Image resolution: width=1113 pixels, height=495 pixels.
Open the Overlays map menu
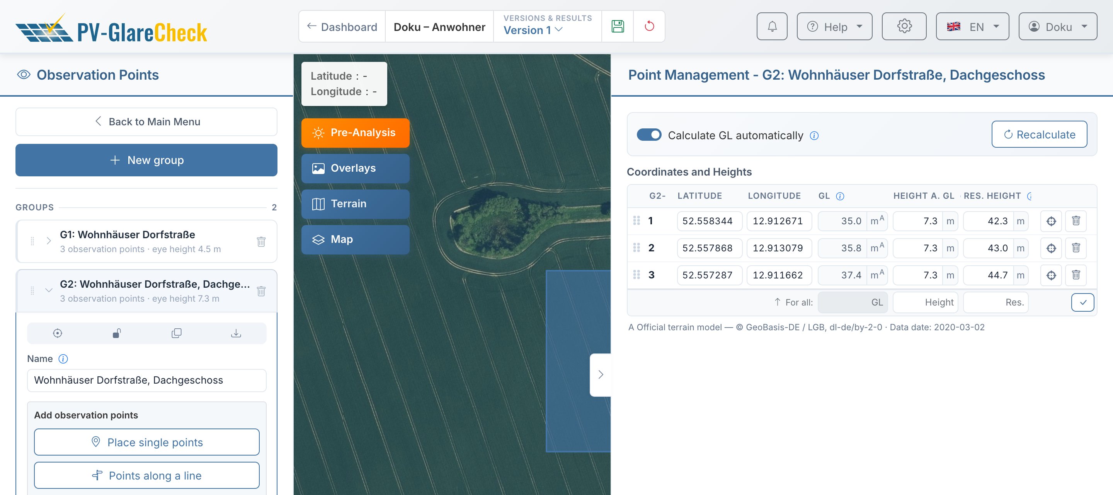355,168
